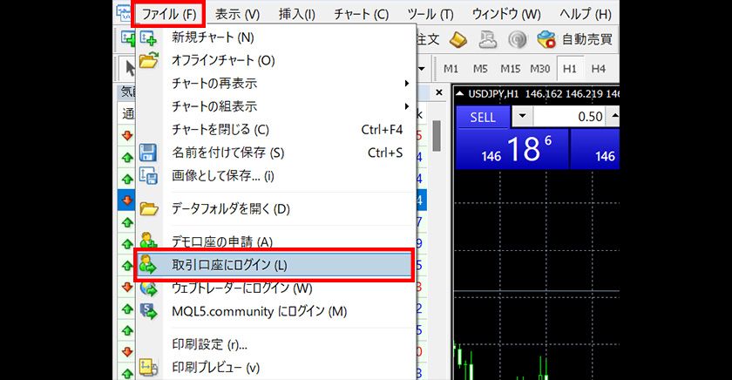Select the cursor arrow tool in toolbar
Screen dimensions: 732x380
tap(130, 69)
